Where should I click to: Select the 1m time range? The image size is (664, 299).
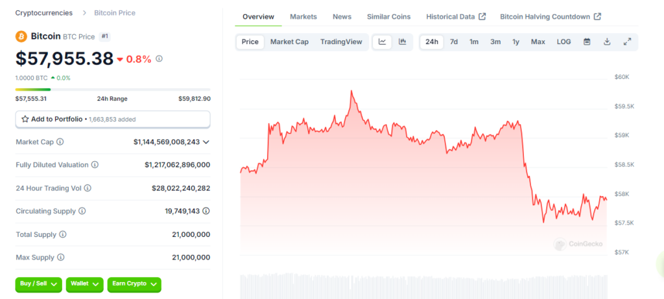tap(474, 42)
